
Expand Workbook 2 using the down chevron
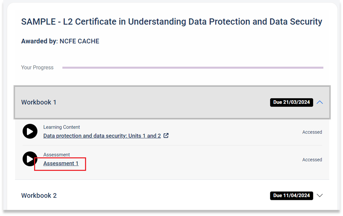coord(320,196)
